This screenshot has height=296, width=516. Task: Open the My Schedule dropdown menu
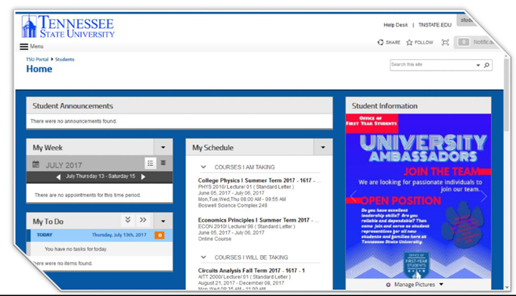tap(323, 147)
